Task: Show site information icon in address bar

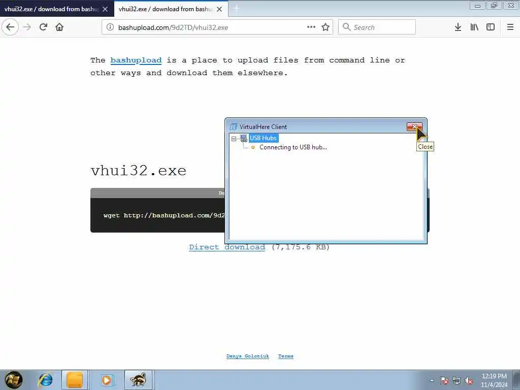Action: [x=110, y=27]
